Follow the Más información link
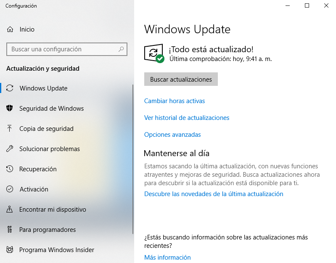 click(167, 258)
